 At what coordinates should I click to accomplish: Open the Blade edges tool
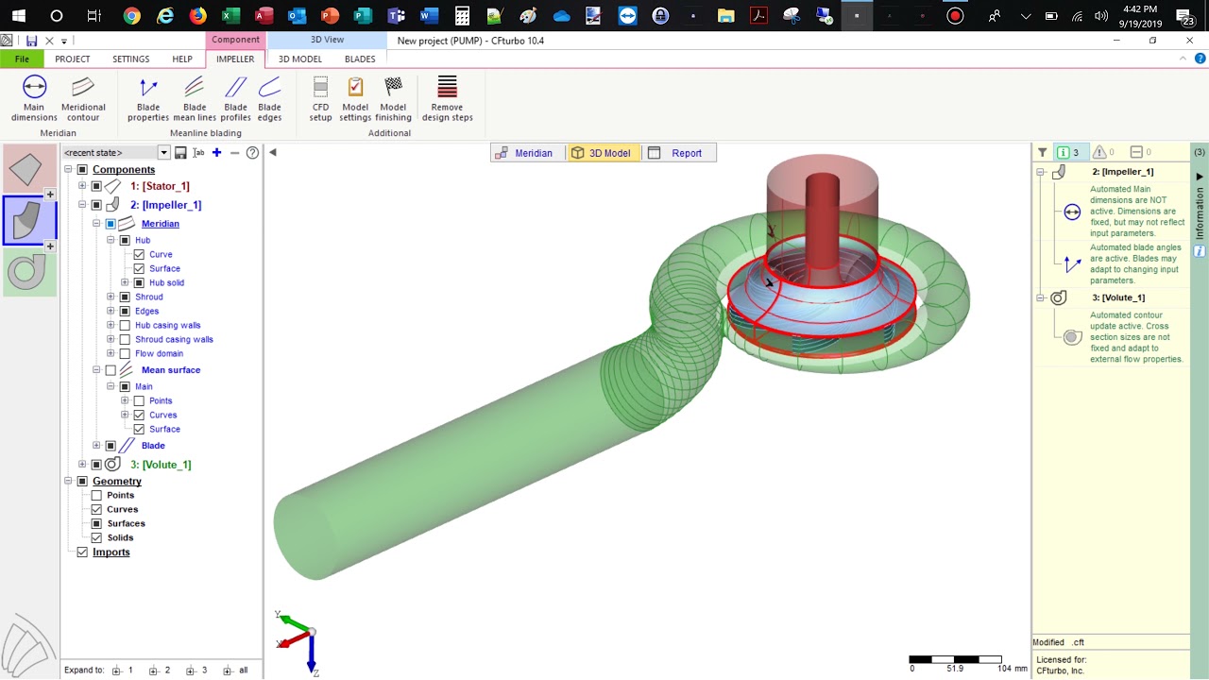point(269,98)
